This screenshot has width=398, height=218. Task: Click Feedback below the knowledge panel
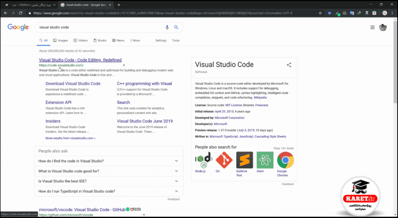click(288, 184)
